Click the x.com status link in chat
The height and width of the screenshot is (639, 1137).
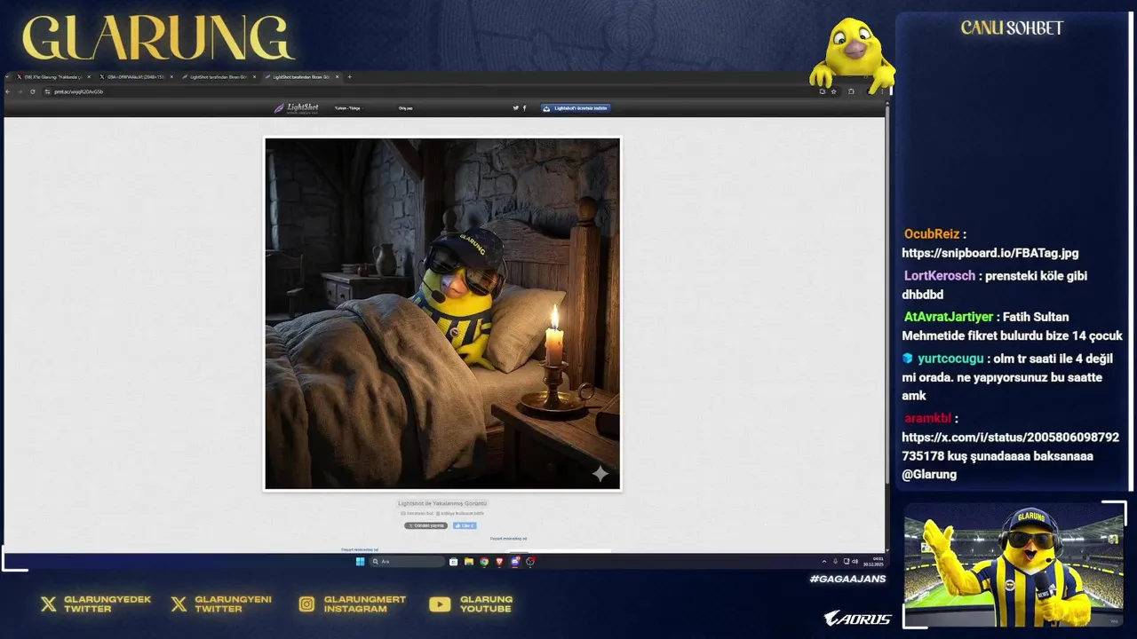pos(1011,446)
